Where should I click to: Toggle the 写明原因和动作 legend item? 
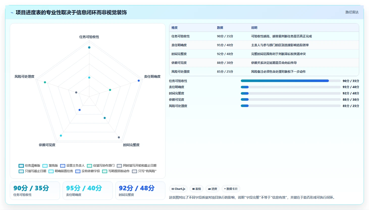[x=116, y=171]
